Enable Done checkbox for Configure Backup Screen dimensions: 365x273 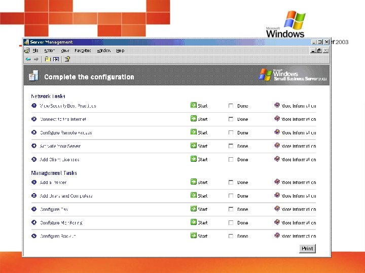click(231, 236)
